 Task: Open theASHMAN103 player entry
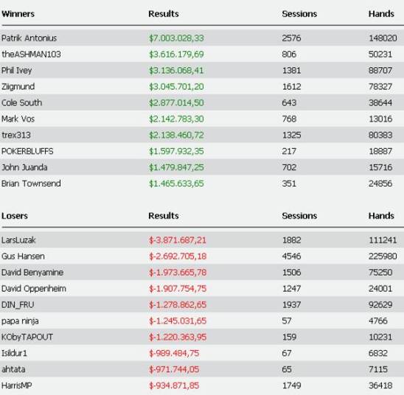(x=31, y=54)
